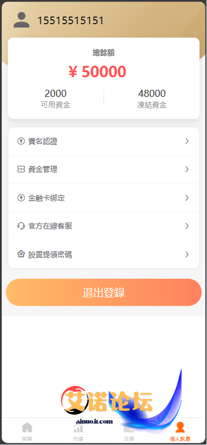Switch to the 交易 tab
Screen dimensions: 207x445
(x=129, y=431)
